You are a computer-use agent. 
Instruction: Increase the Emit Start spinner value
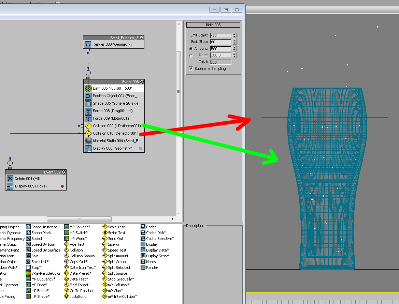[234, 34]
